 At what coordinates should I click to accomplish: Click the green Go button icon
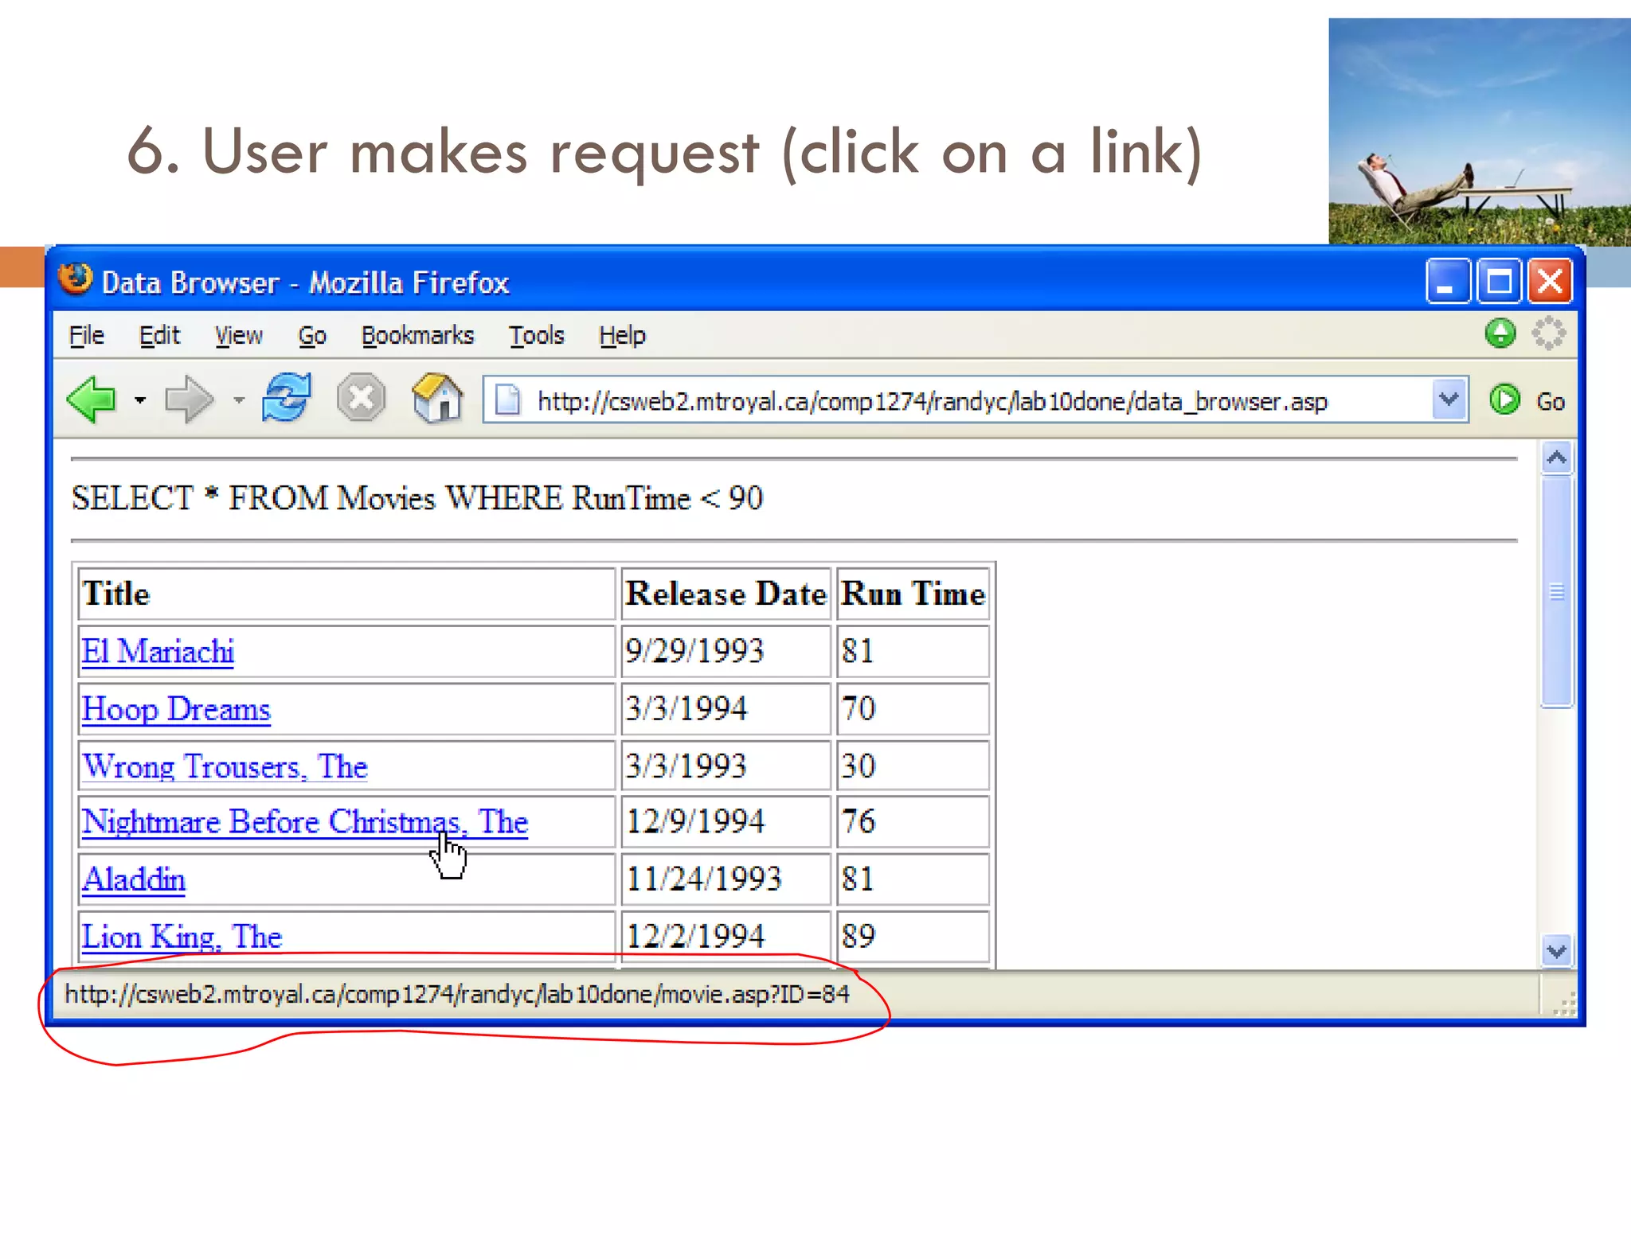pyautogui.click(x=1504, y=400)
